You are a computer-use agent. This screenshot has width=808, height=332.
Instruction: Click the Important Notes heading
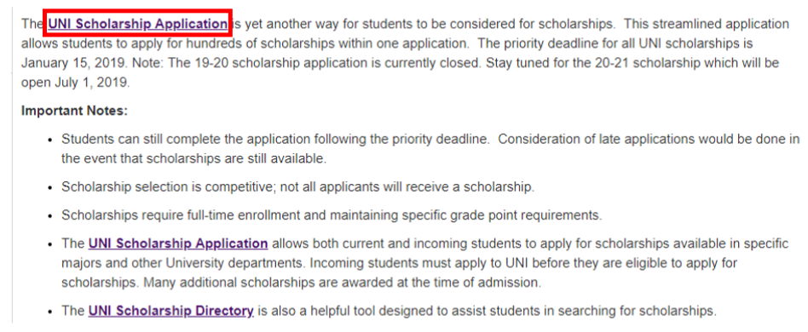point(74,111)
